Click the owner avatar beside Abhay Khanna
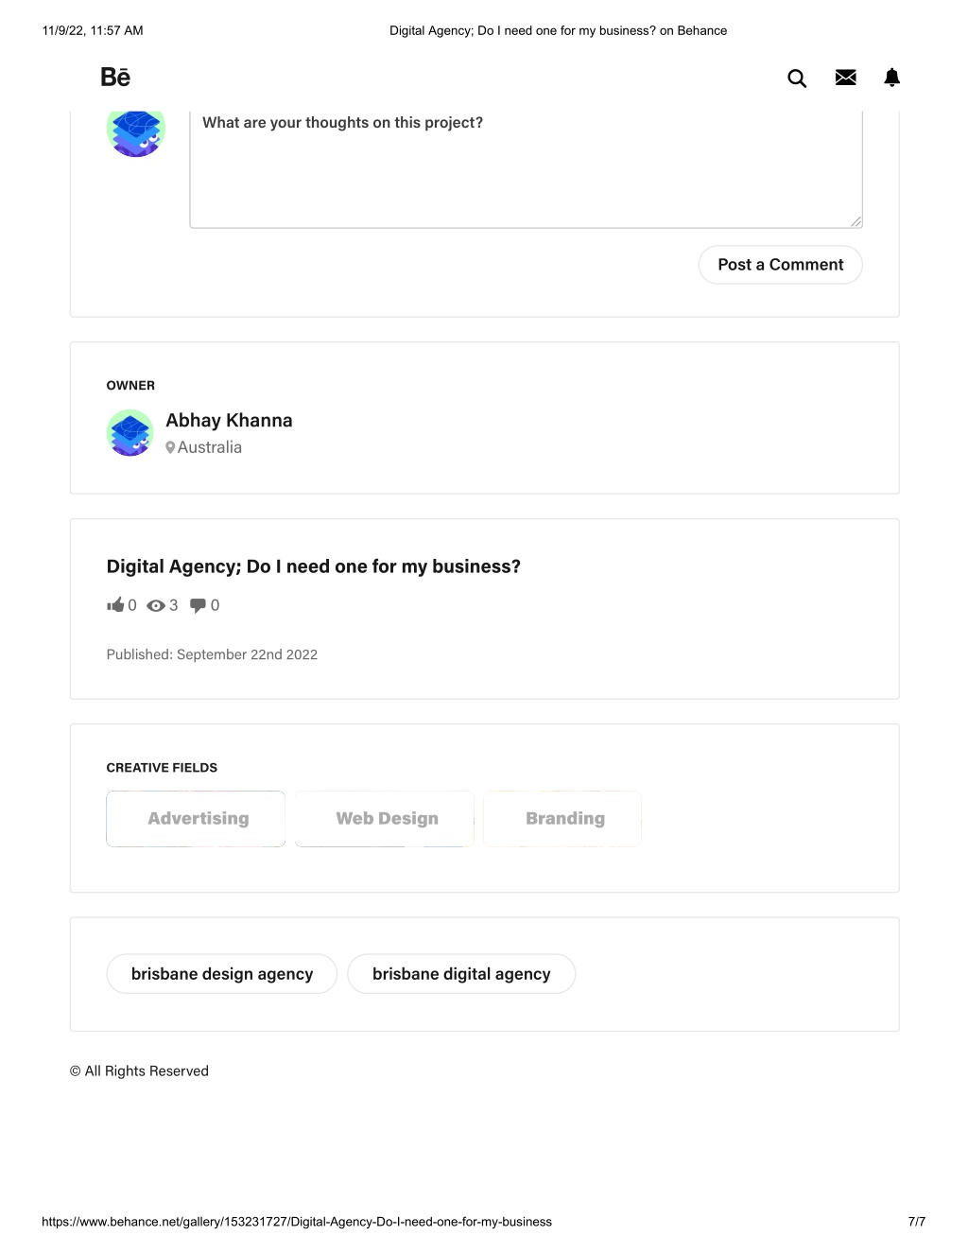 130,433
